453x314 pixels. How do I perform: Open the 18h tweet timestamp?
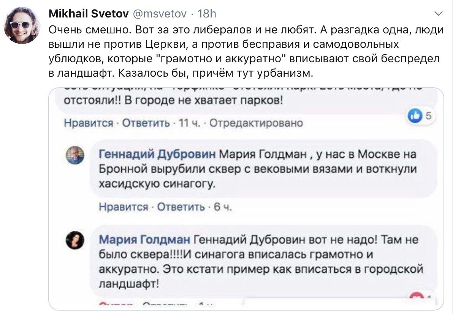point(207,14)
